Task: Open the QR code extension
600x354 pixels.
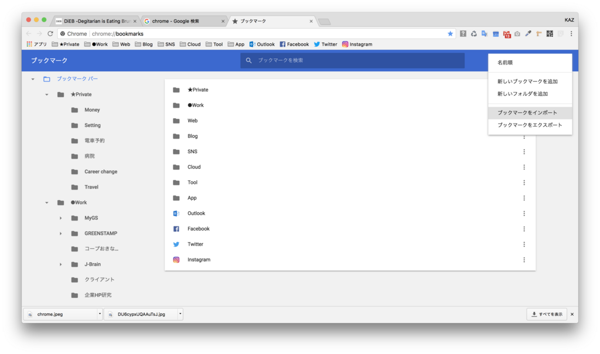Action: click(550, 33)
